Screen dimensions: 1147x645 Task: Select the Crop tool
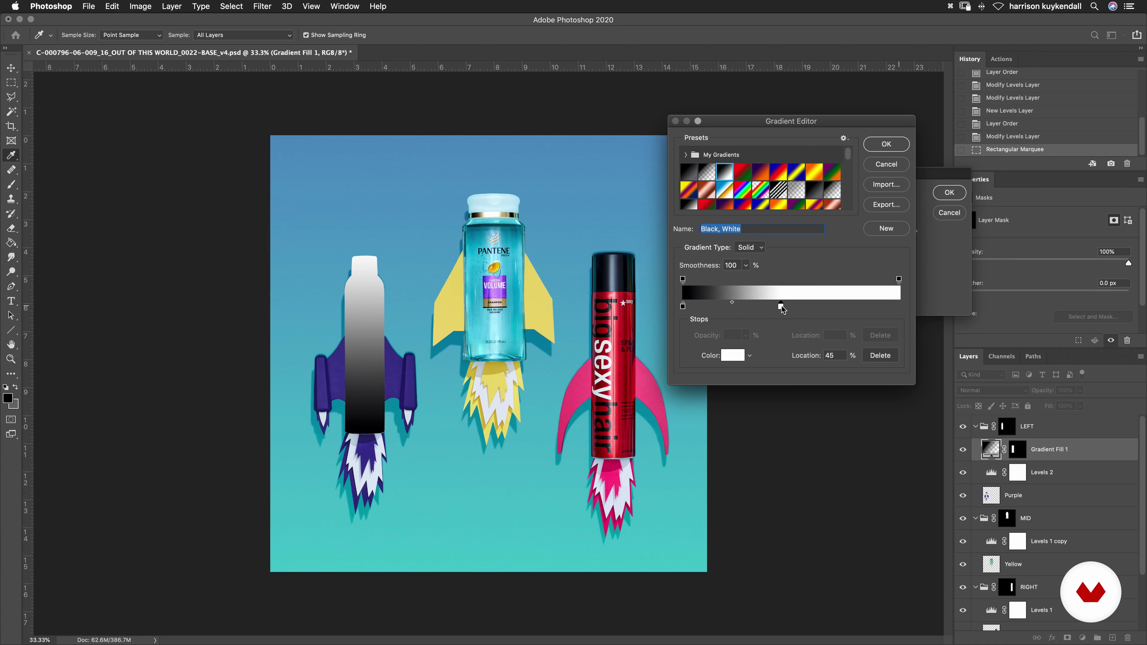coord(11,126)
